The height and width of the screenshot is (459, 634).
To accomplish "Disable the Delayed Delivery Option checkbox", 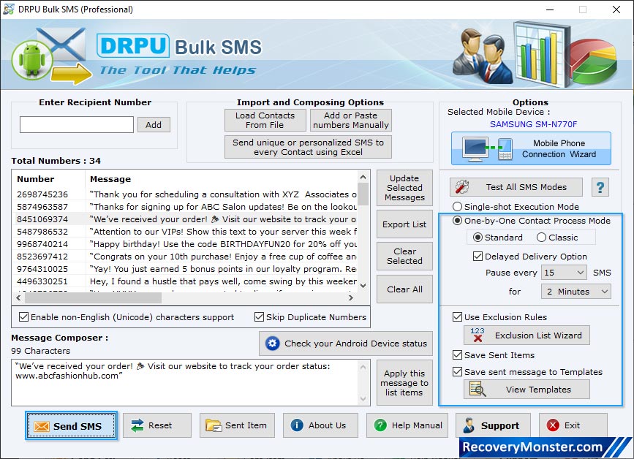I will [x=478, y=257].
